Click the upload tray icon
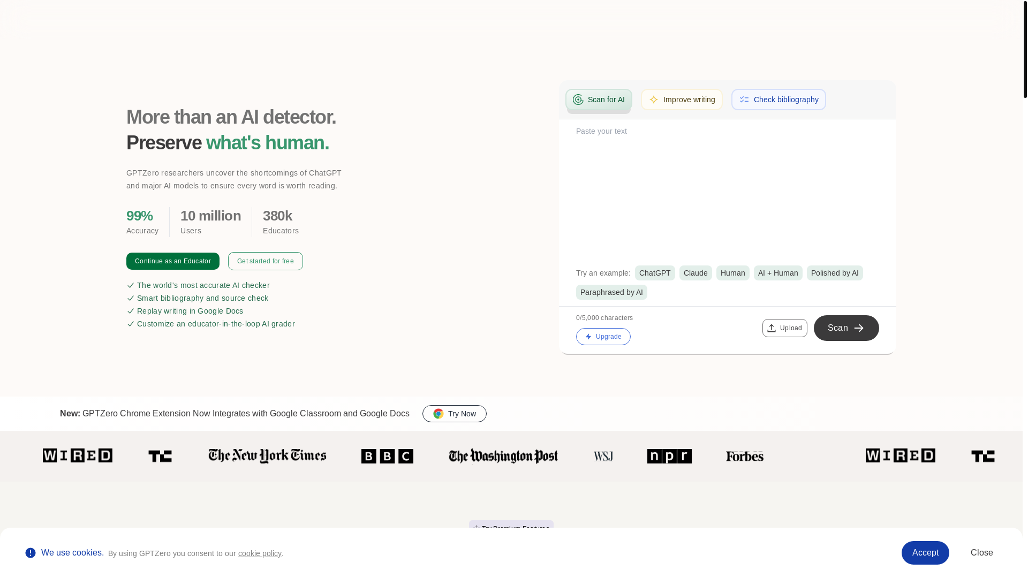Image resolution: width=1028 pixels, height=578 pixels. point(772,328)
